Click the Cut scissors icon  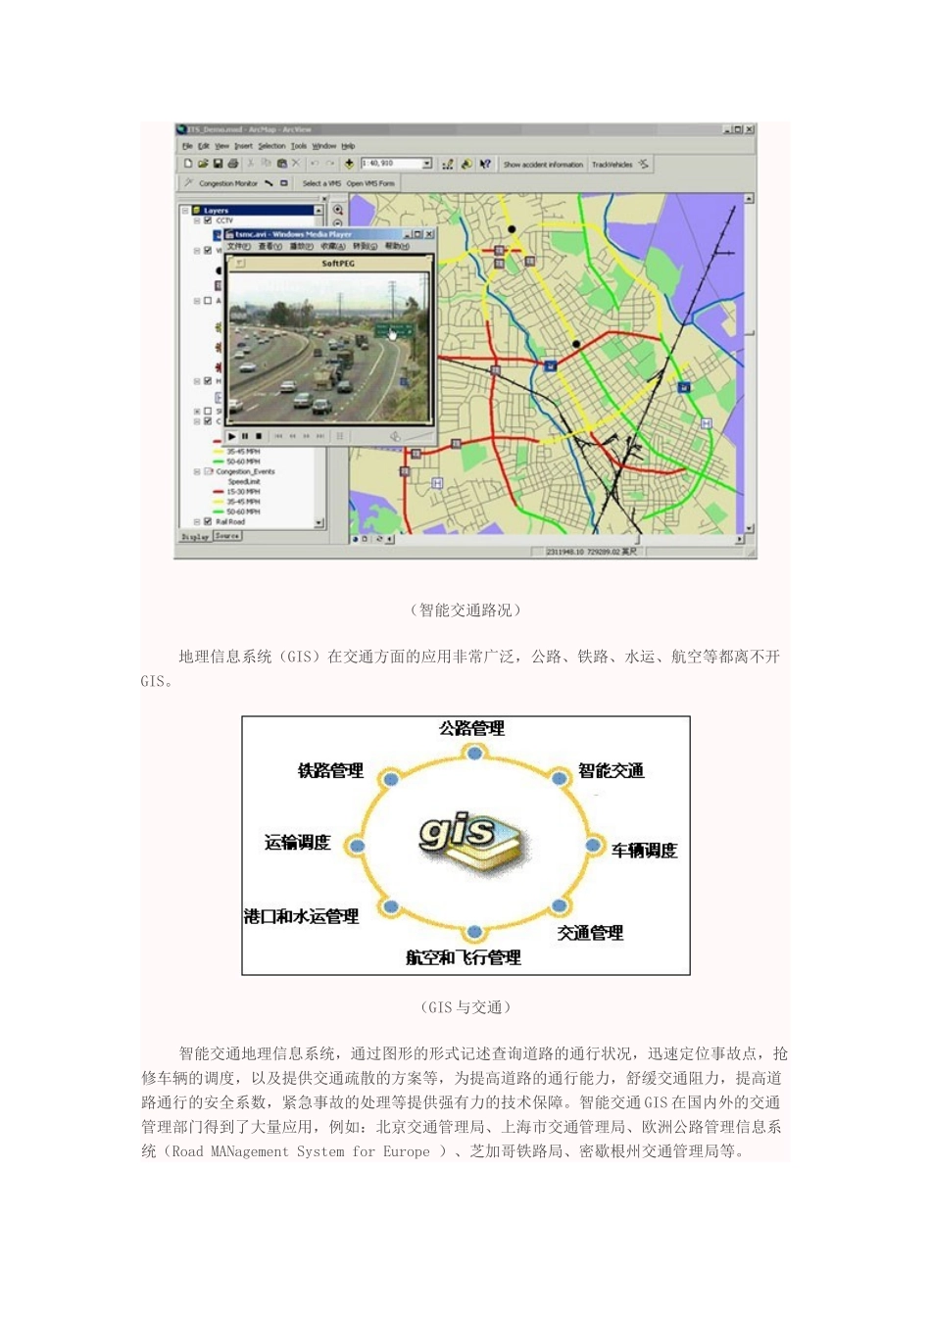coord(250,164)
